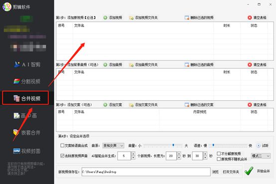The width and height of the screenshot is (276, 184).
Task: Increase the new video count stepper
Action: coord(133,154)
